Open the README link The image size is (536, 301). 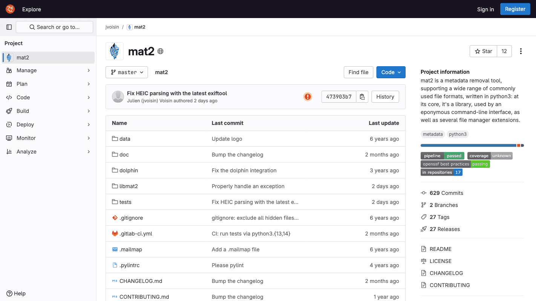pos(441,249)
